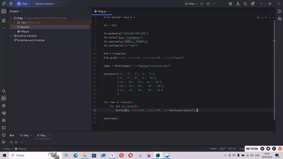This screenshot has width=283, height=159.
Task: Open the Python Console tool window icon
Action: point(4,106)
